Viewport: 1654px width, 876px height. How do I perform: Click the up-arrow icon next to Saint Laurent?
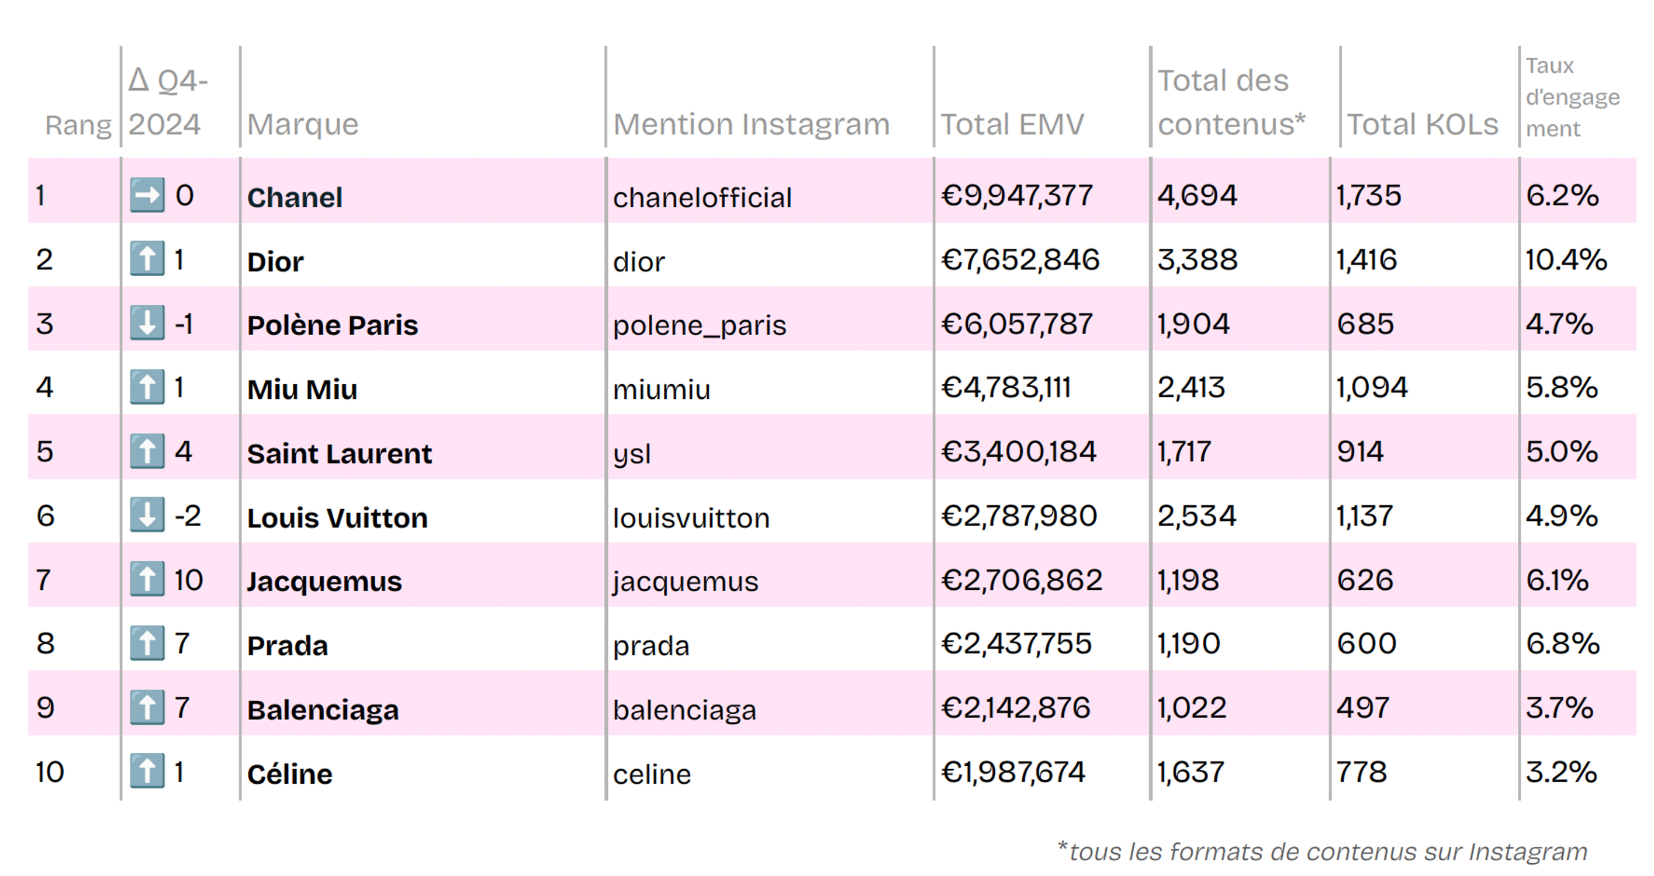tap(149, 453)
